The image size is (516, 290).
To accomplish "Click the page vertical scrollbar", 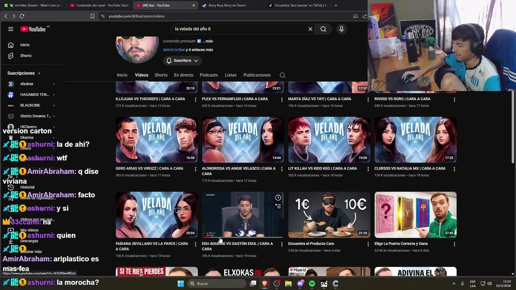I will pyautogui.click(x=513, y=127).
